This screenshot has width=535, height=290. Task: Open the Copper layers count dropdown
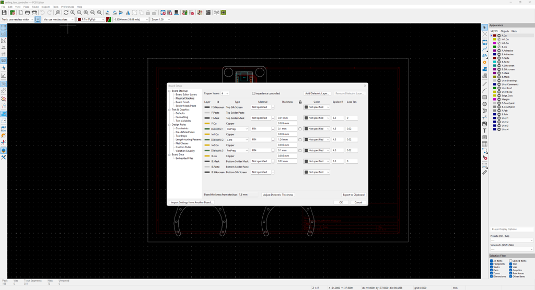(x=225, y=93)
